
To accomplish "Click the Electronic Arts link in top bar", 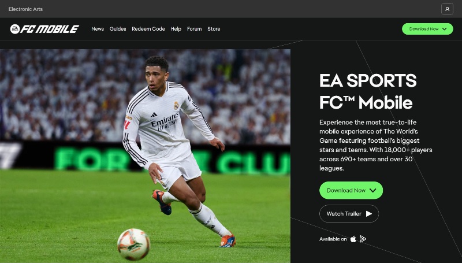I will coord(25,9).
